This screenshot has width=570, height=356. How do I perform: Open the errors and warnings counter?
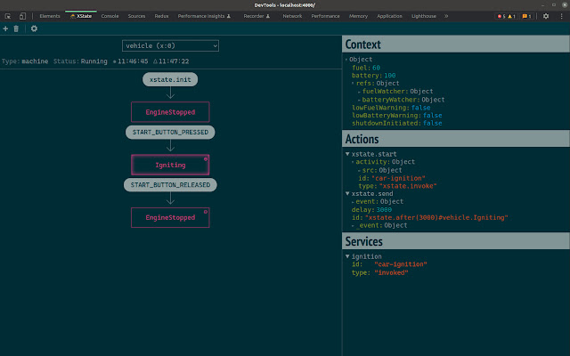506,16
